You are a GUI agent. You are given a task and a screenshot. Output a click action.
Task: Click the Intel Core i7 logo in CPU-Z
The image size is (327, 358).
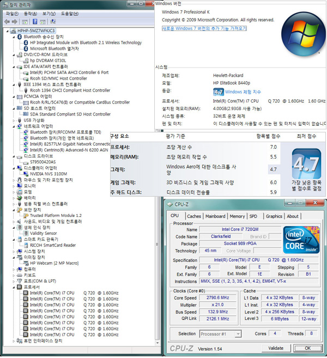[x=301, y=240]
